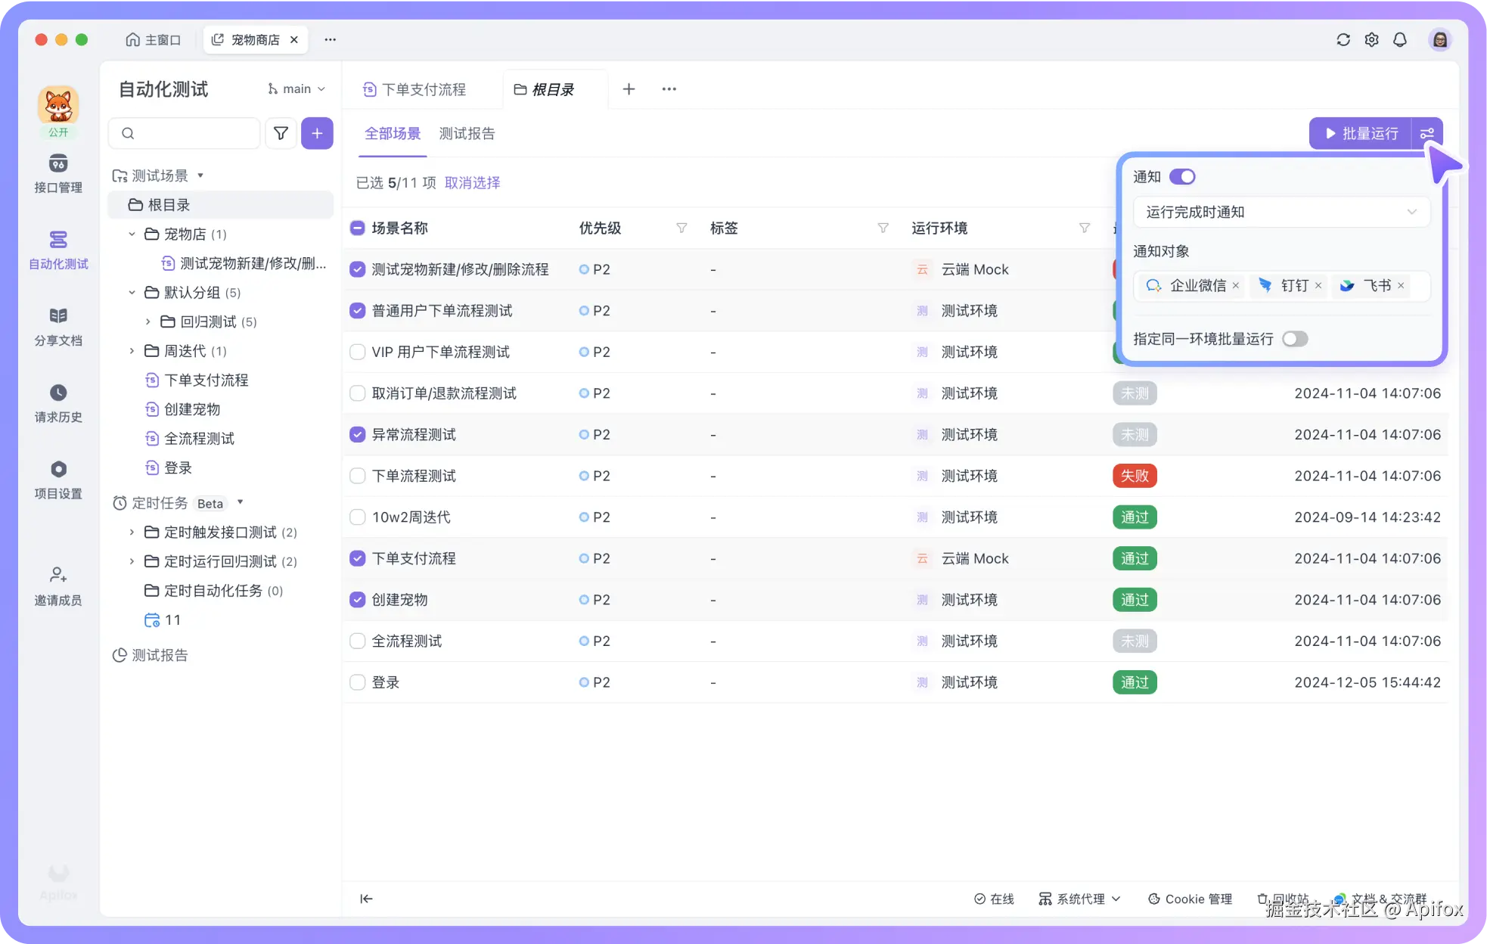Click 取消选择 to deselect scenarios
Viewport: 1487px width, 944px height.
tap(470, 182)
